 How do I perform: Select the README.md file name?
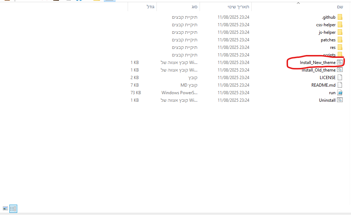coord(323,85)
